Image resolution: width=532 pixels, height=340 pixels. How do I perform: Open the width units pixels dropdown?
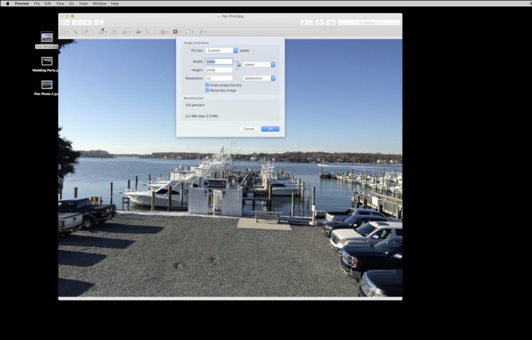(259, 65)
